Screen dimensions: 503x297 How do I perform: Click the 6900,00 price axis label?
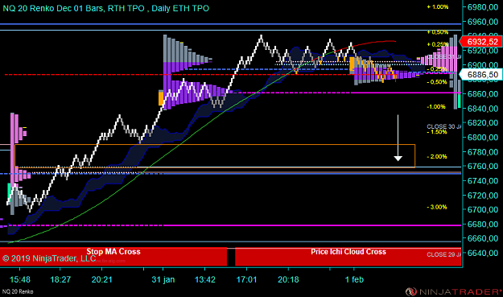point(483,65)
